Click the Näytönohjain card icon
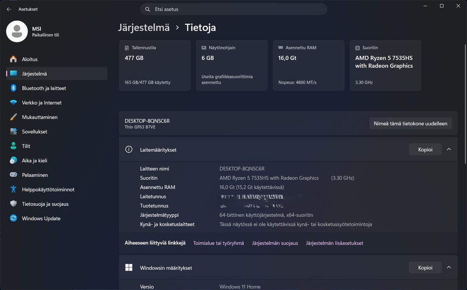This screenshot has width=467, height=290. click(204, 48)
